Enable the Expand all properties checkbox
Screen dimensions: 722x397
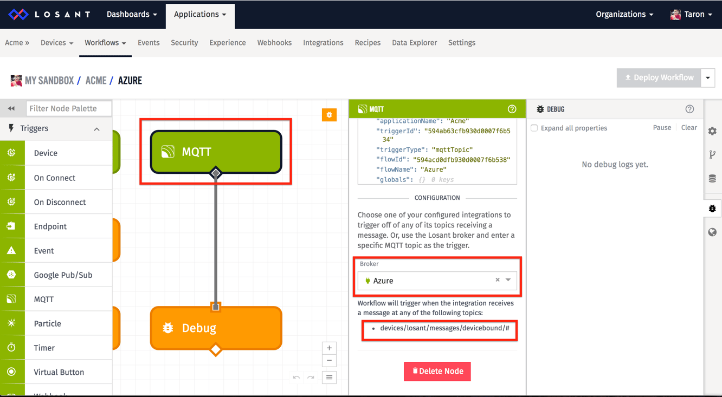(534, 128)
